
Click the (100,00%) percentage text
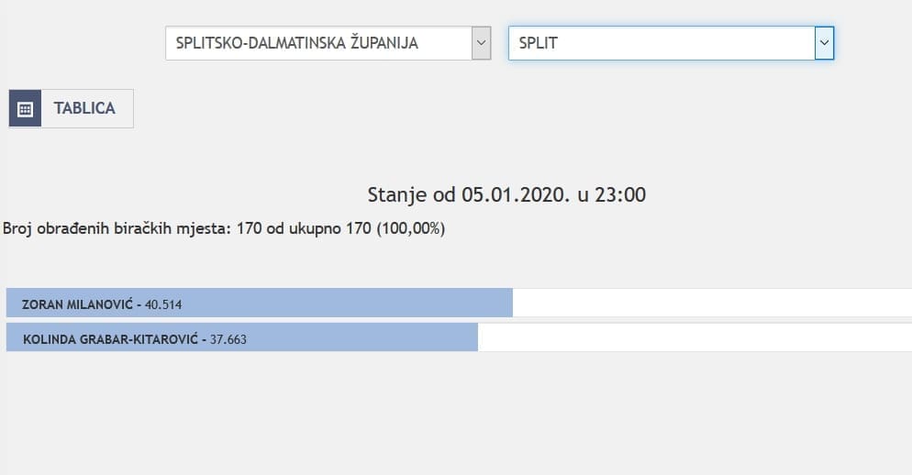point(410,228)
